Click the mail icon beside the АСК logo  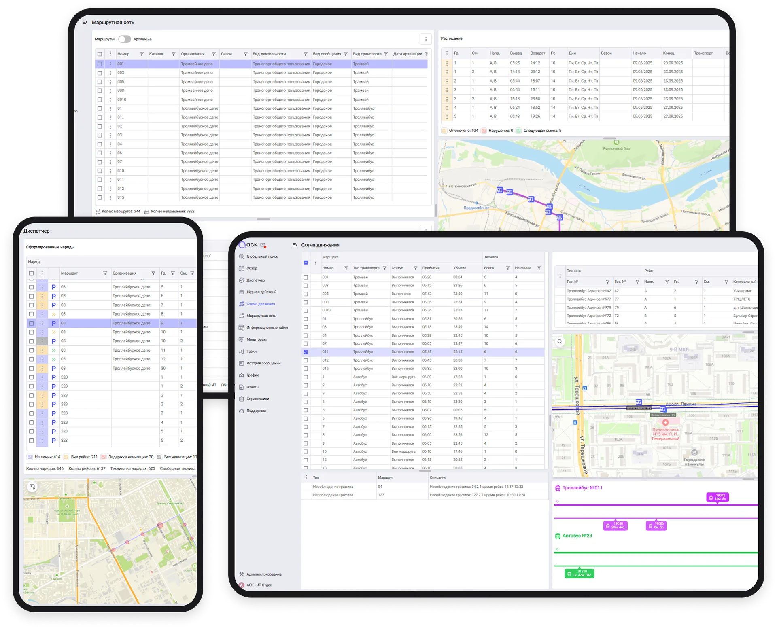coord(263,245)
